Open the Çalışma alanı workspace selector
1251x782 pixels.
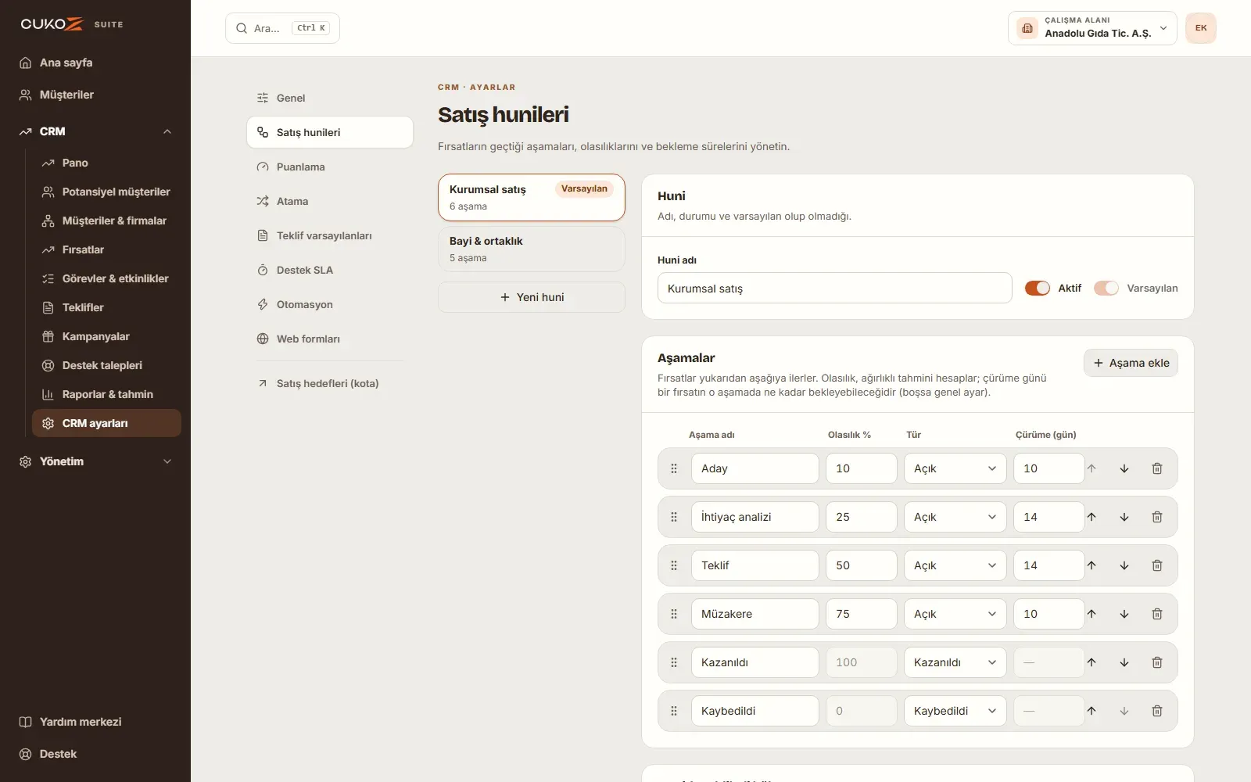[1092, 28]
